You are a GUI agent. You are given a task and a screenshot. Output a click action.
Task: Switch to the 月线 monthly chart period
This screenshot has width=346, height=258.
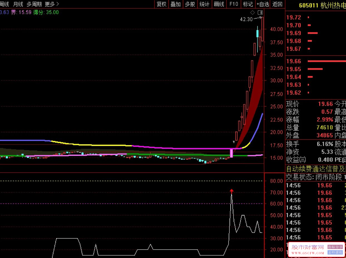tap(18, 4)
